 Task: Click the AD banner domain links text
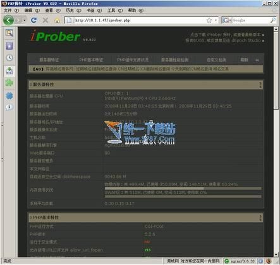point(137,69)
